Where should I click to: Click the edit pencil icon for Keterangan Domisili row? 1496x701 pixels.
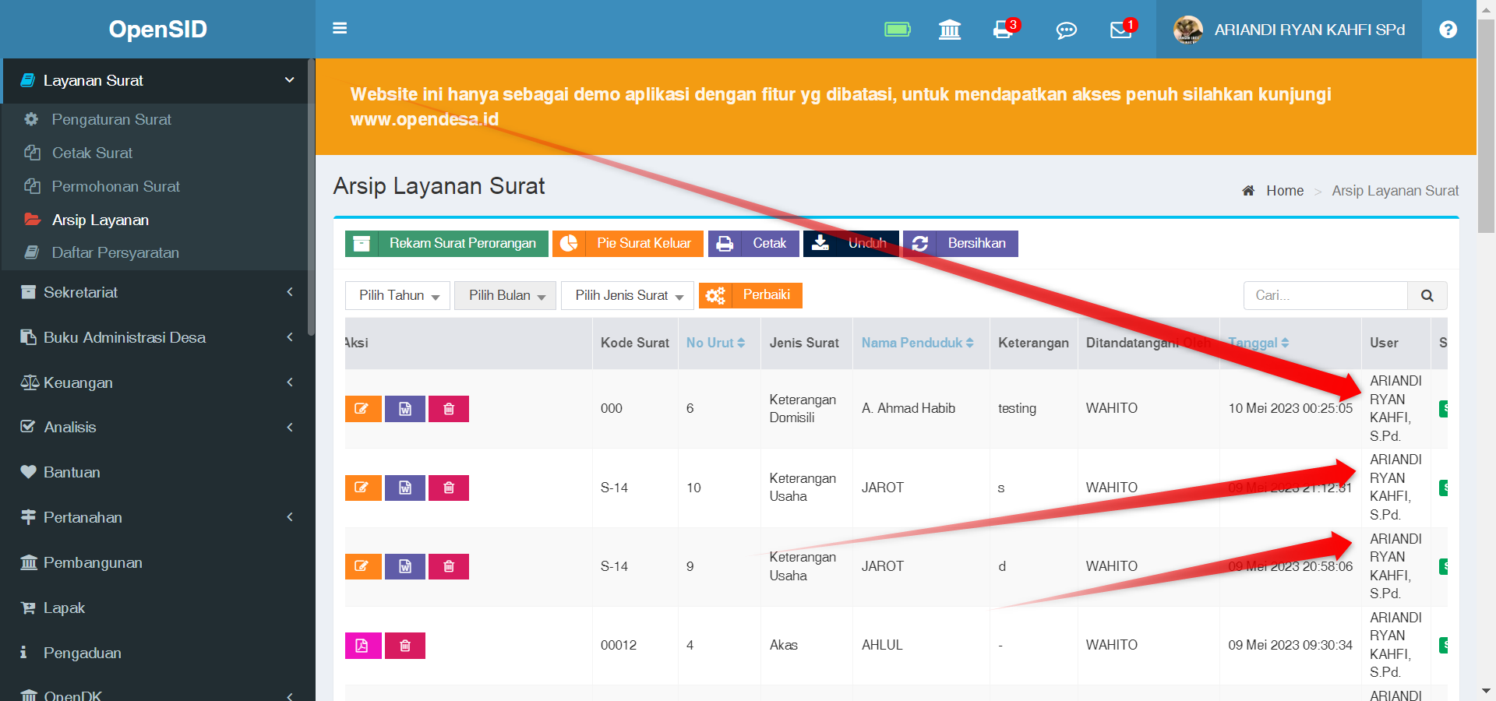(x=362, y=408)
